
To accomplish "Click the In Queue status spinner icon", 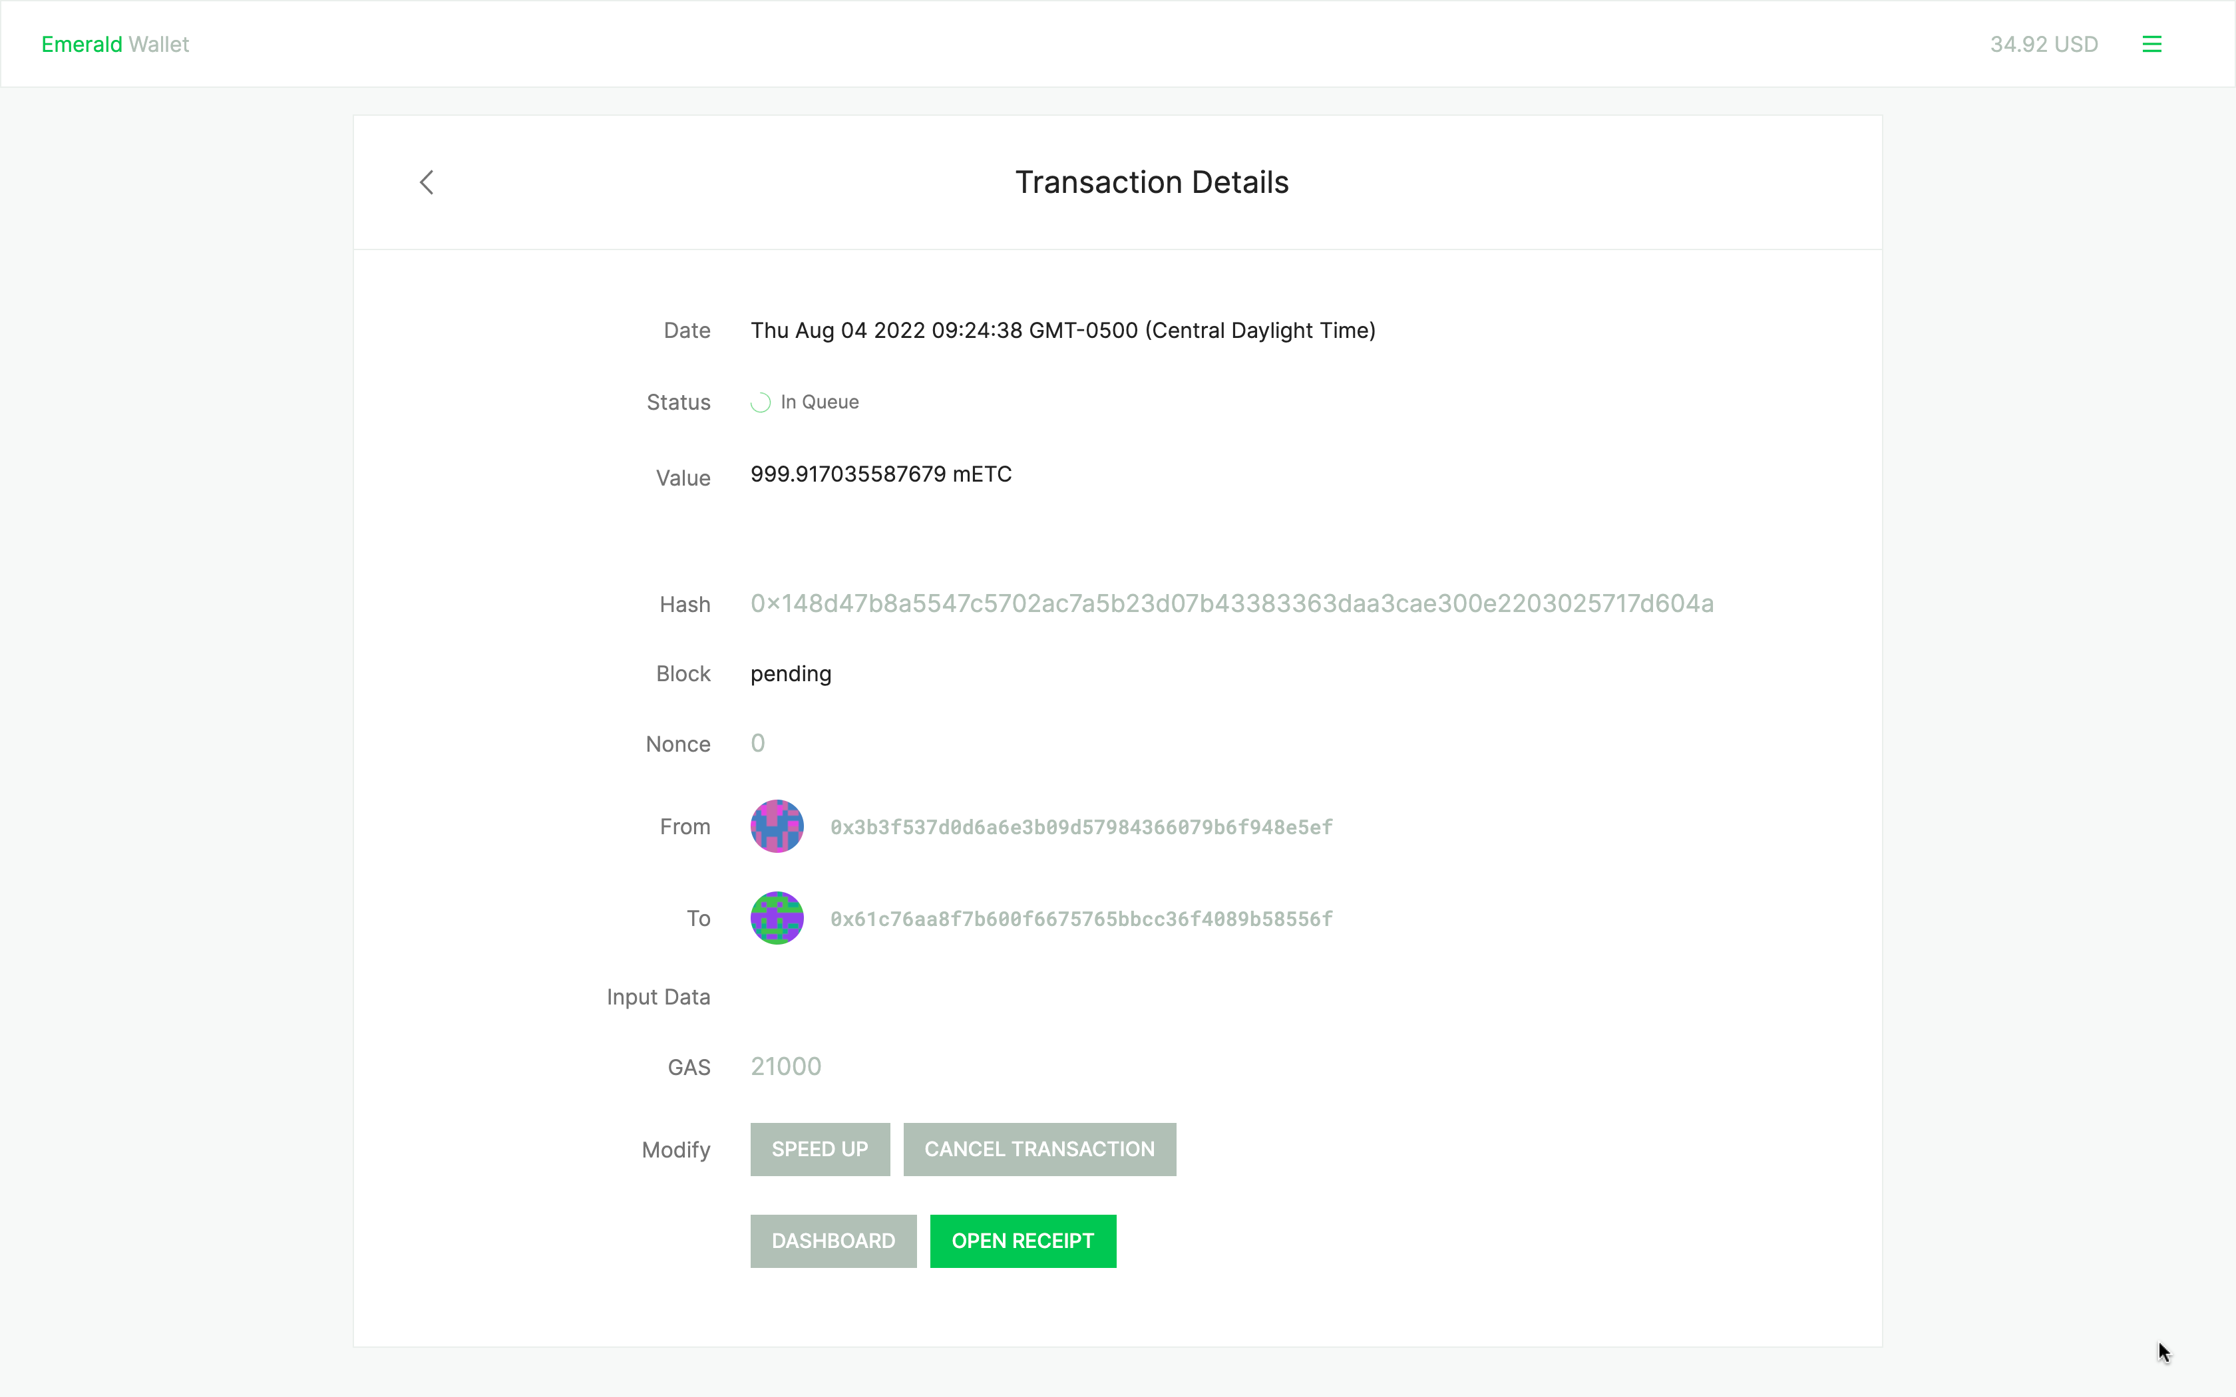I will pyautogui.click(x=761, y=400).
